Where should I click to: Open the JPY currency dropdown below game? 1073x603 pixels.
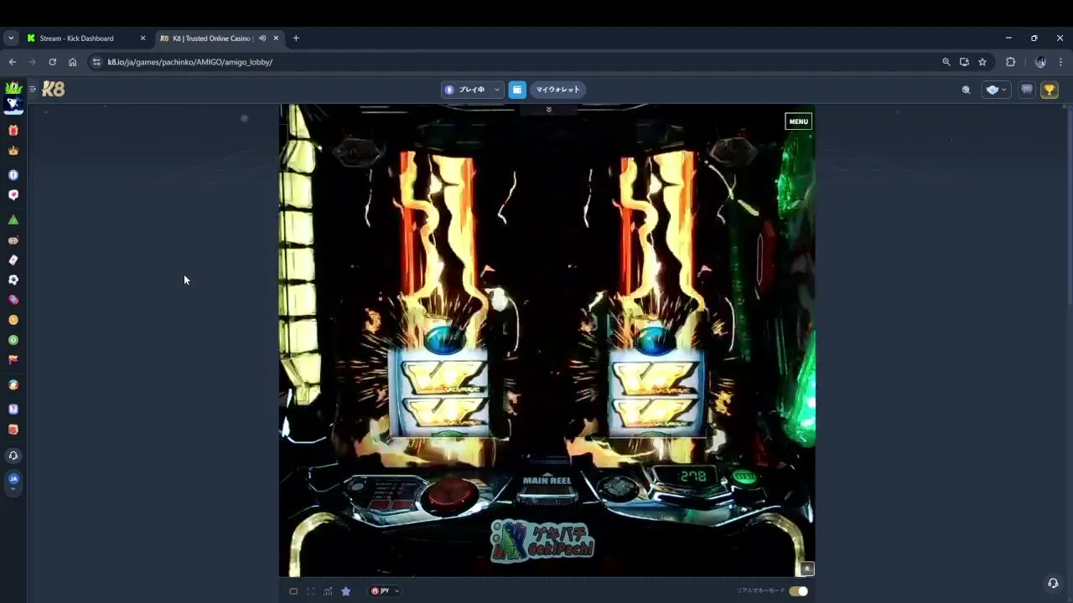click(386, 591)
